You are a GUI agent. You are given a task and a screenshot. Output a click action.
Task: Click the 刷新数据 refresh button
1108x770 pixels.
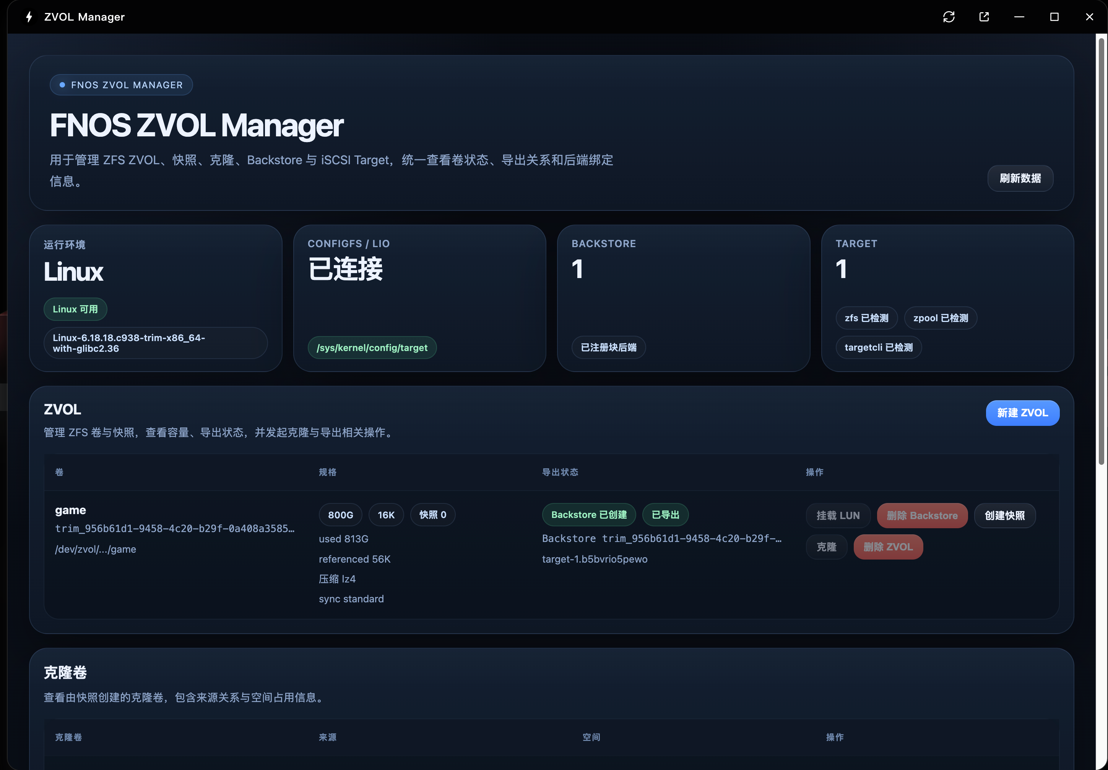click(1020, 178)
